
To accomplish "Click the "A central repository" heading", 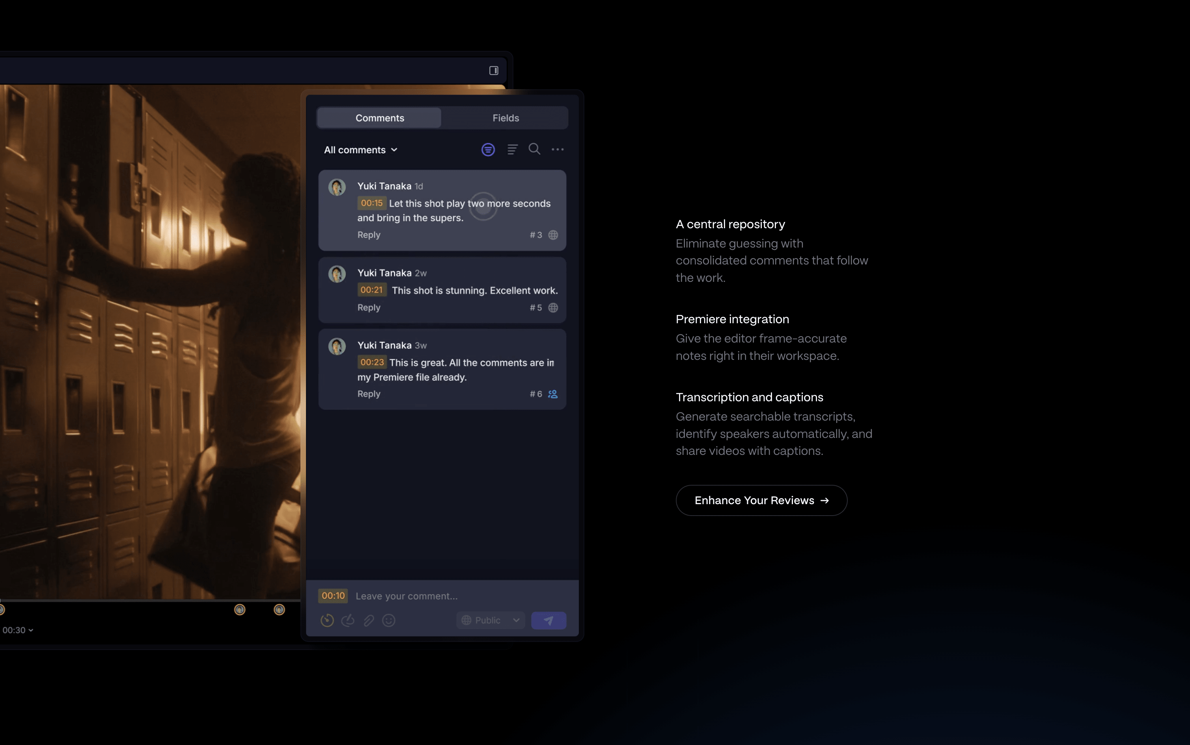I will tap(730, 224).
